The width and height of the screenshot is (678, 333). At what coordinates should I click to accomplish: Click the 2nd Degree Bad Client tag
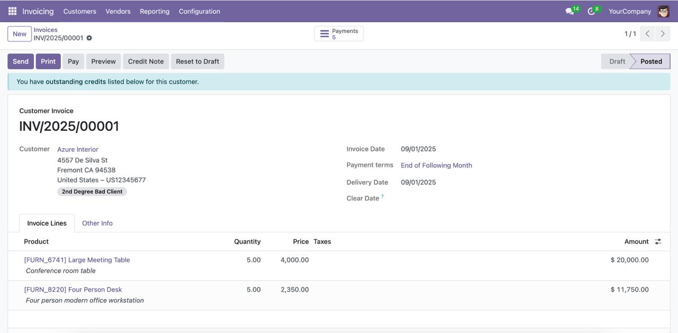92,192
